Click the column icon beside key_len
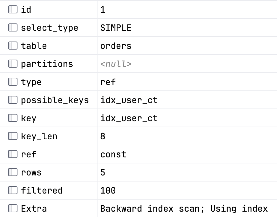277x217 pixels. (x=13, y=136)
